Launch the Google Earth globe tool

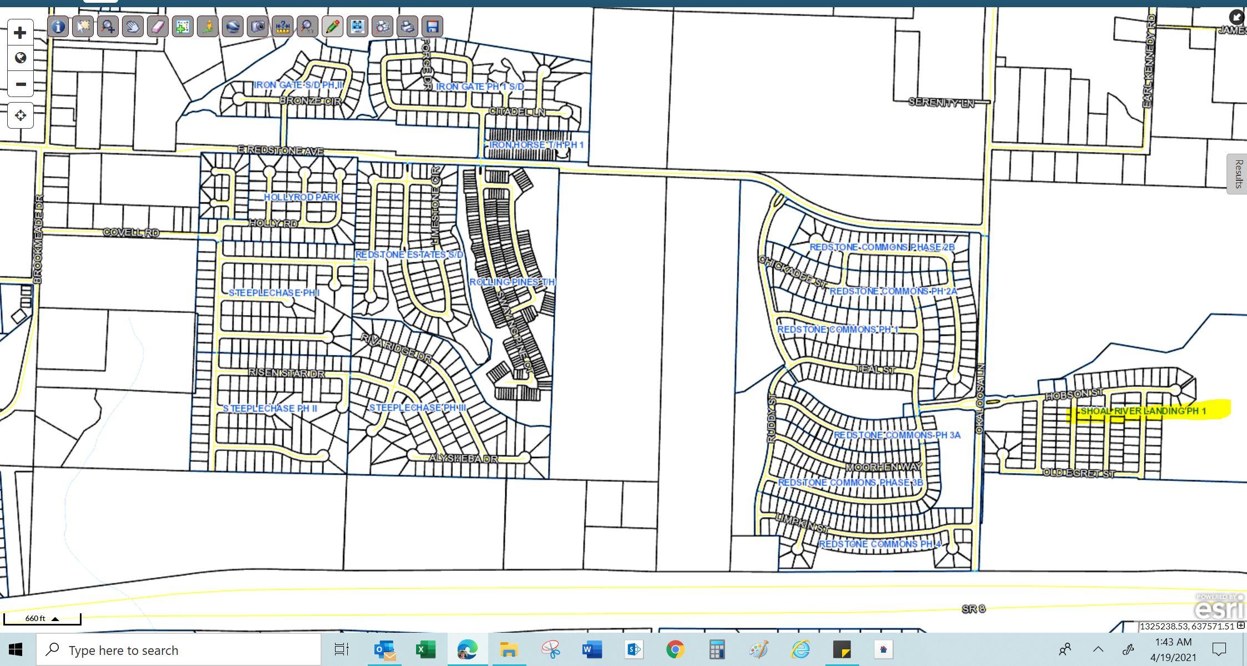[x=232, y=26]
